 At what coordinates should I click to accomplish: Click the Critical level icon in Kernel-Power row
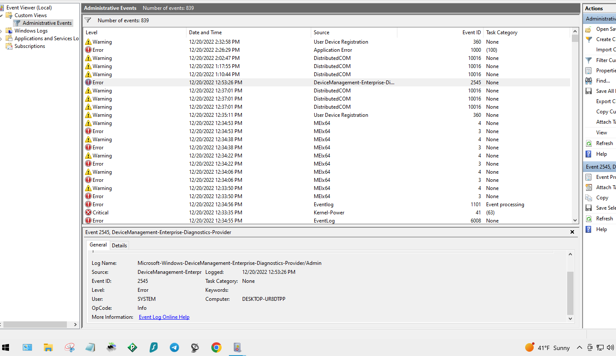point(88,213)
